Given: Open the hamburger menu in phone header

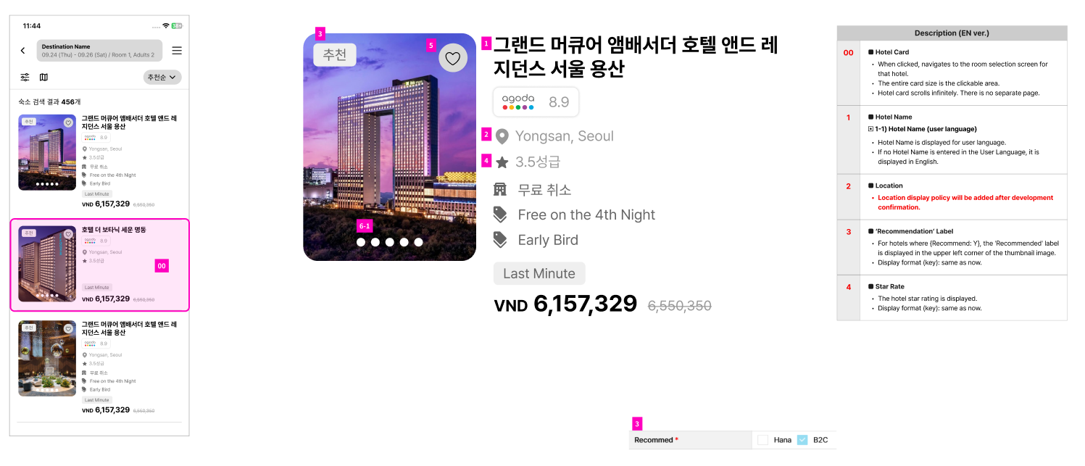Looking at the screenshot, I should pos(177,51).
